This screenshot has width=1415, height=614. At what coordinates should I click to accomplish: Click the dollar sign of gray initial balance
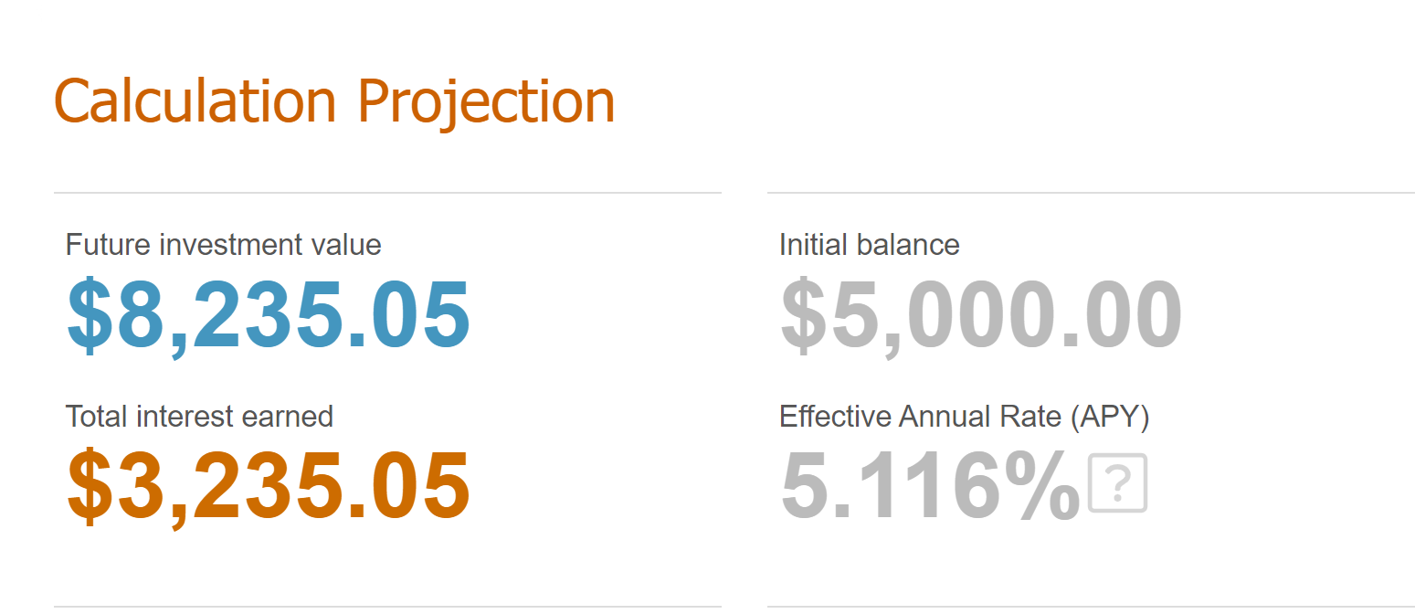804,314
